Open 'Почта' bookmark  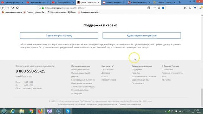click(72, 12)
